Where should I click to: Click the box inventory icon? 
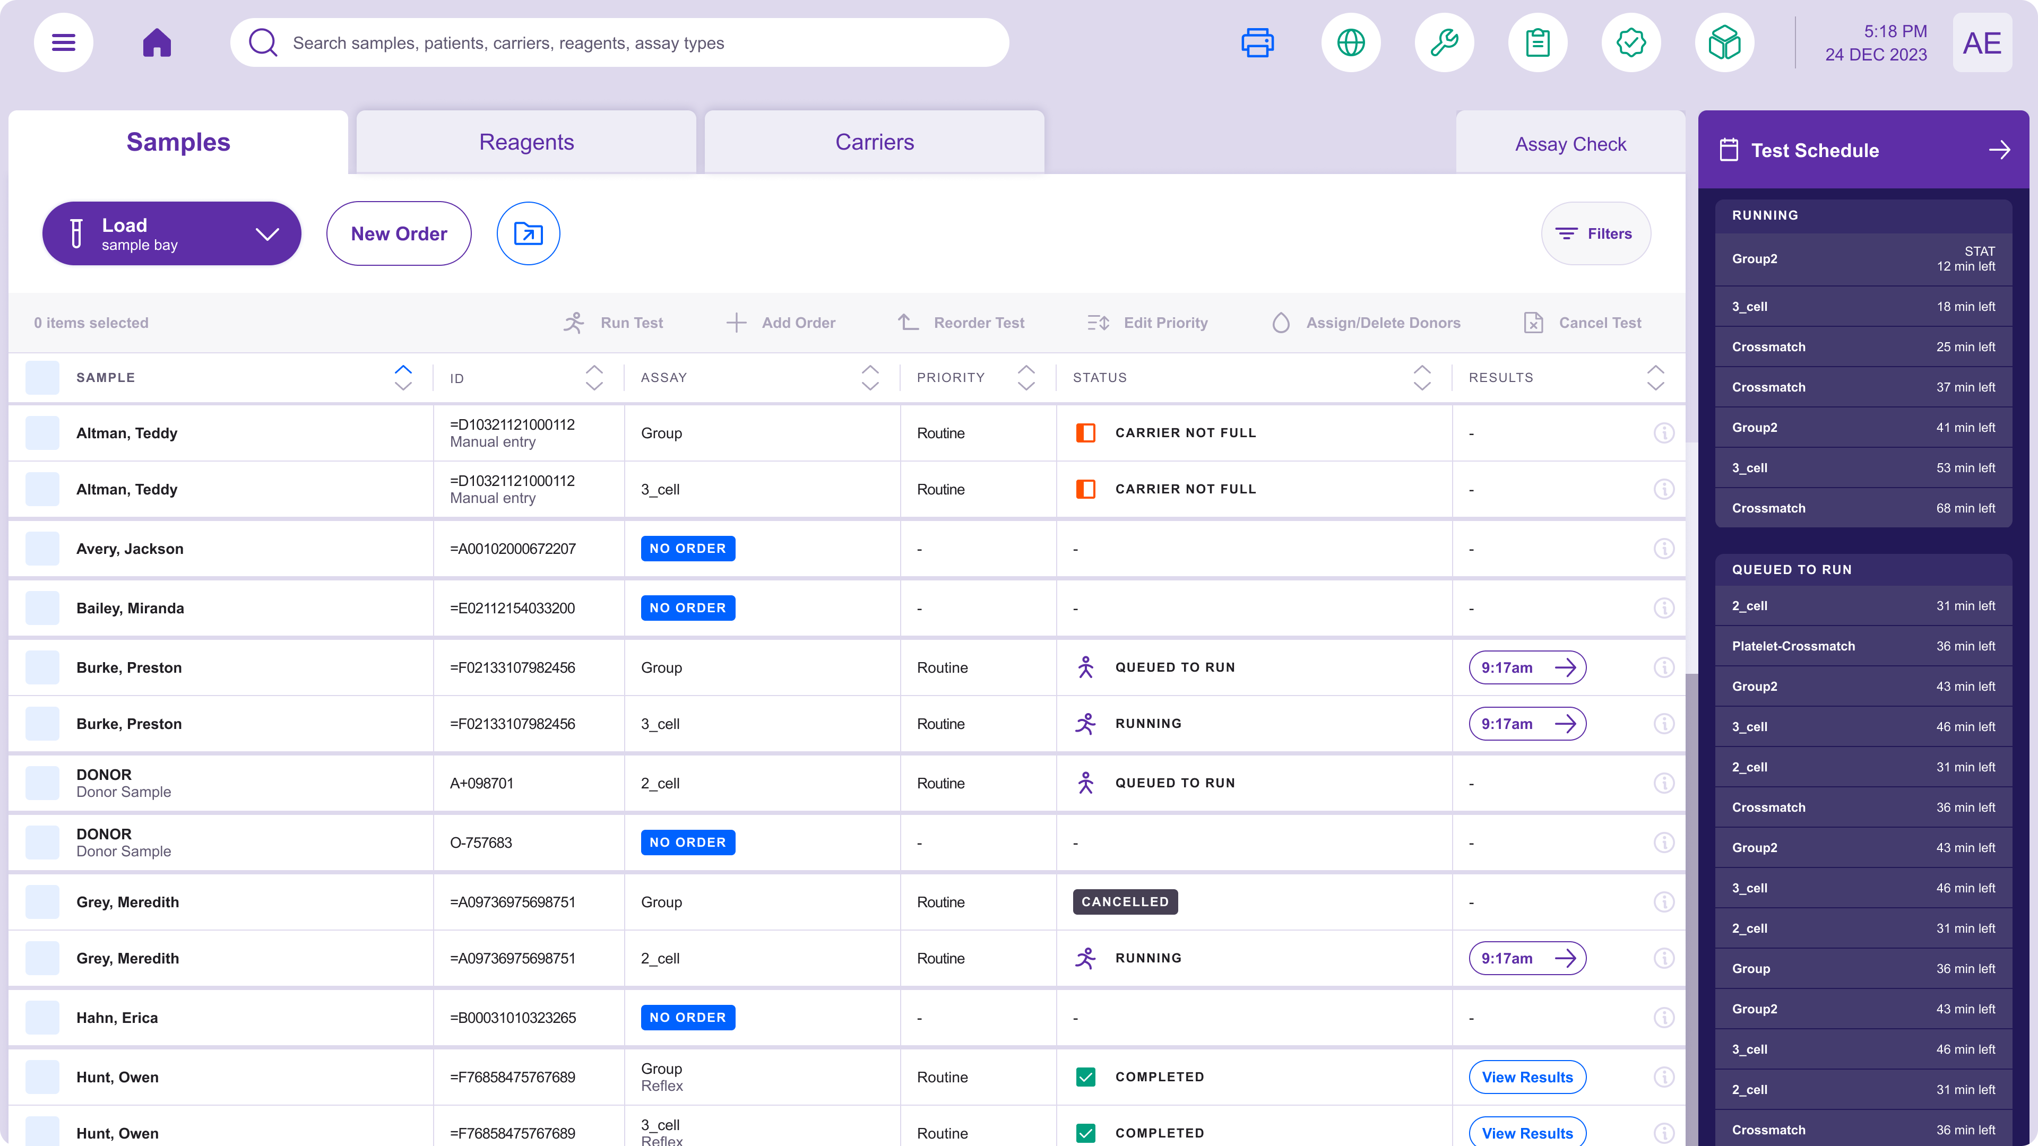point(1724,42)
